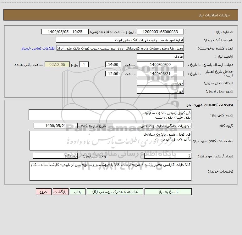Screen dimensions: 242x235
Task: Click the request creator field
Action: point(120,48)
